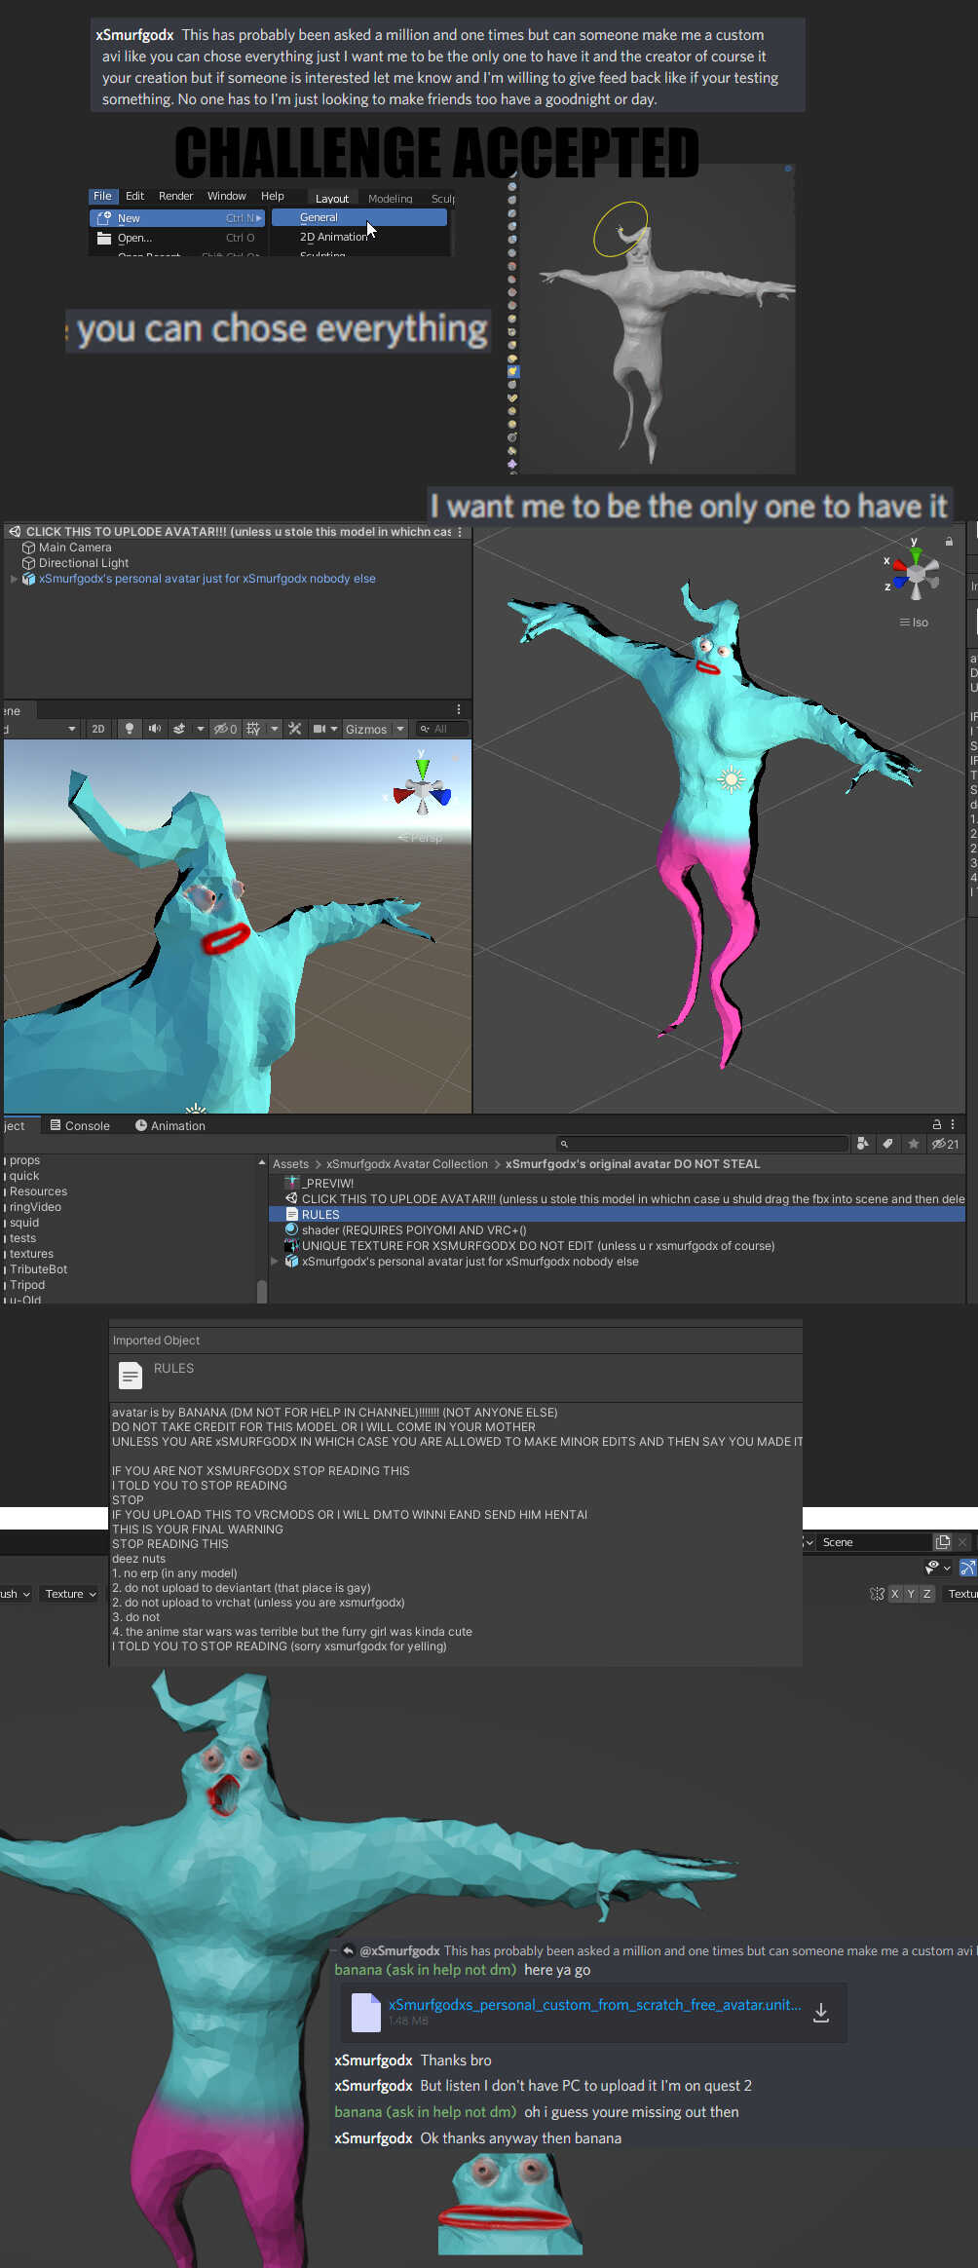The image size is (978, 2268).
Task: Click the favorites star icon
Action: point(913,1144)
